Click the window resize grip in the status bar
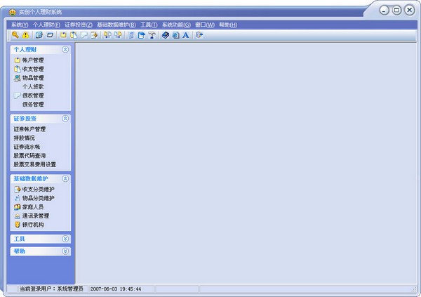421x297 pixels. tap(414, 289)
